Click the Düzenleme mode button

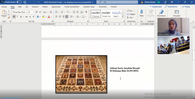click(x=172, y=7)
